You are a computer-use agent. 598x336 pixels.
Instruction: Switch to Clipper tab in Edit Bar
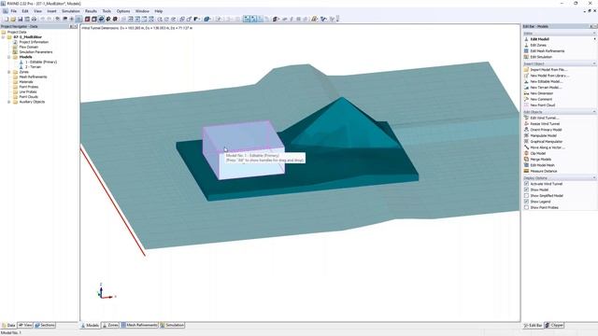(x=554, y=326)
